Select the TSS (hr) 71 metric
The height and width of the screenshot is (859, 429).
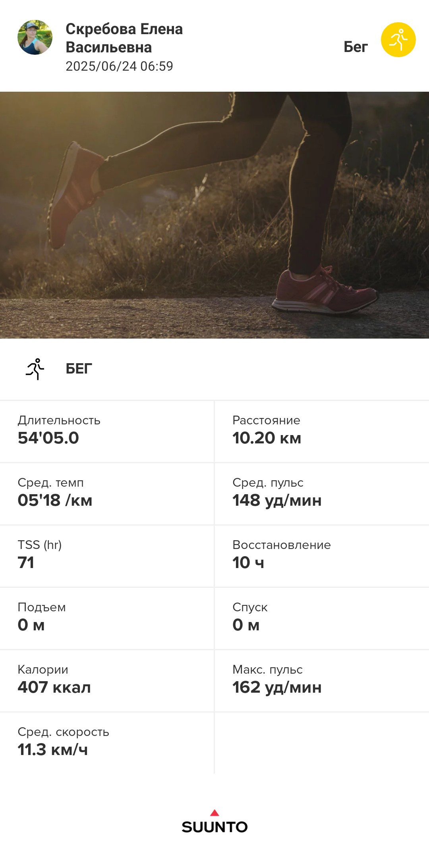(107, 556)
